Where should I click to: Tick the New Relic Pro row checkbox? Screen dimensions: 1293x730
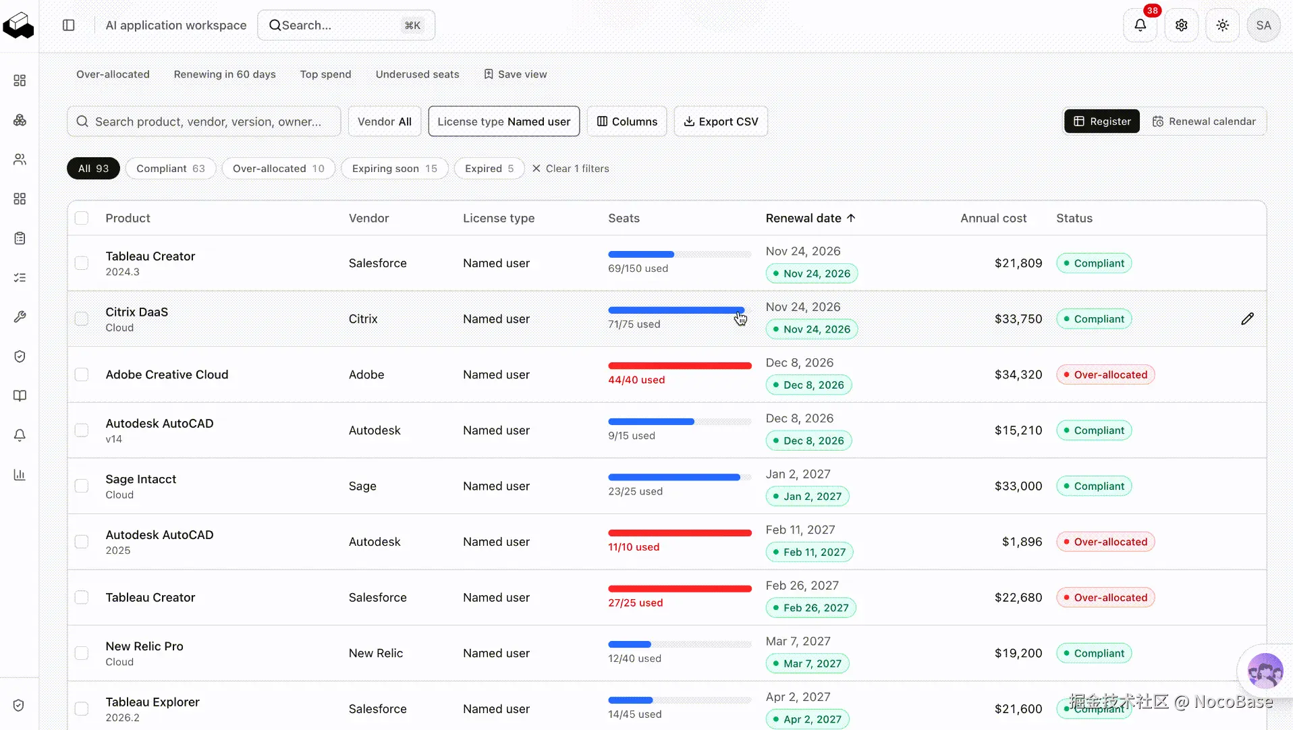coord(82,653)
